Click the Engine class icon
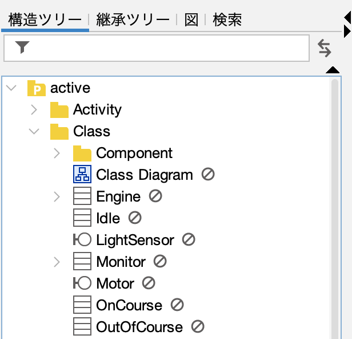This screenshot has height=339, width=352. point(82,196)
